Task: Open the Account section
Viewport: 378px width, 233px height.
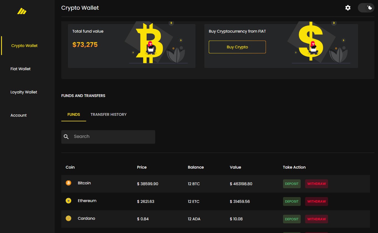Action: click(18, 115)
